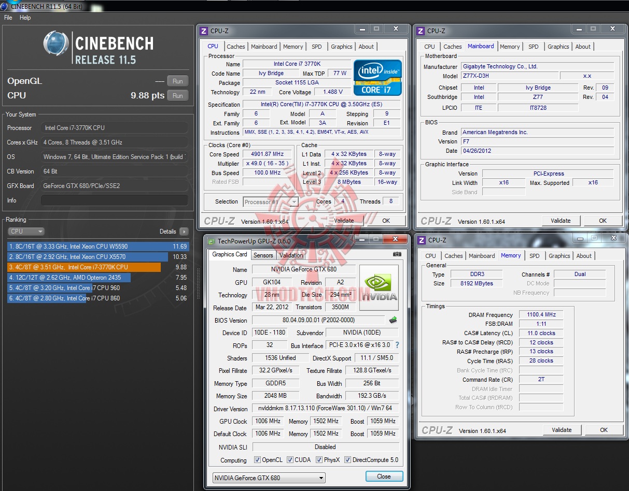Click the GPU-Z app icon in title bar
The image size is (629, 491).
(211, 241)
